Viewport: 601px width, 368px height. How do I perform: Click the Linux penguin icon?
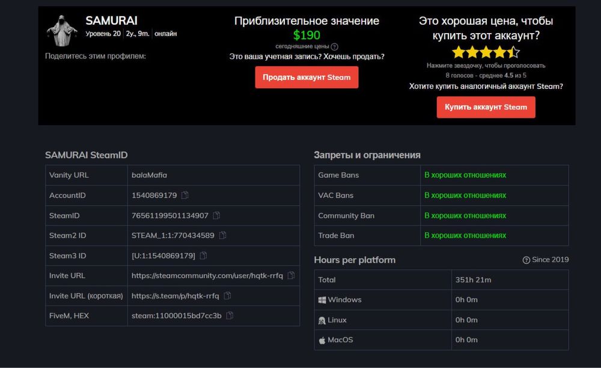[x=322, y=320]
